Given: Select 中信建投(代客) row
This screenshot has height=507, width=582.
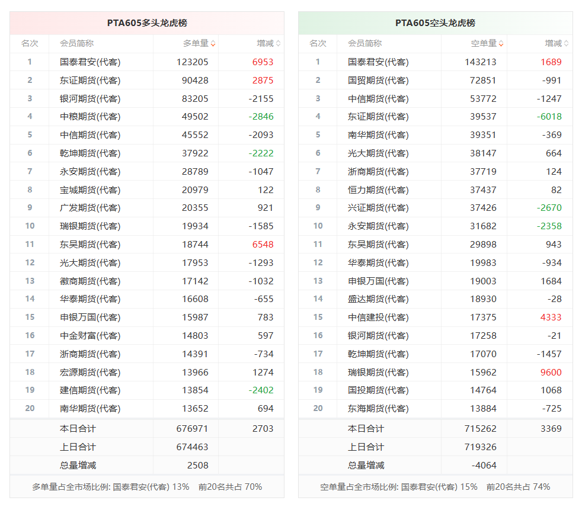Looking at the screenshot, I should coord(436,317).
